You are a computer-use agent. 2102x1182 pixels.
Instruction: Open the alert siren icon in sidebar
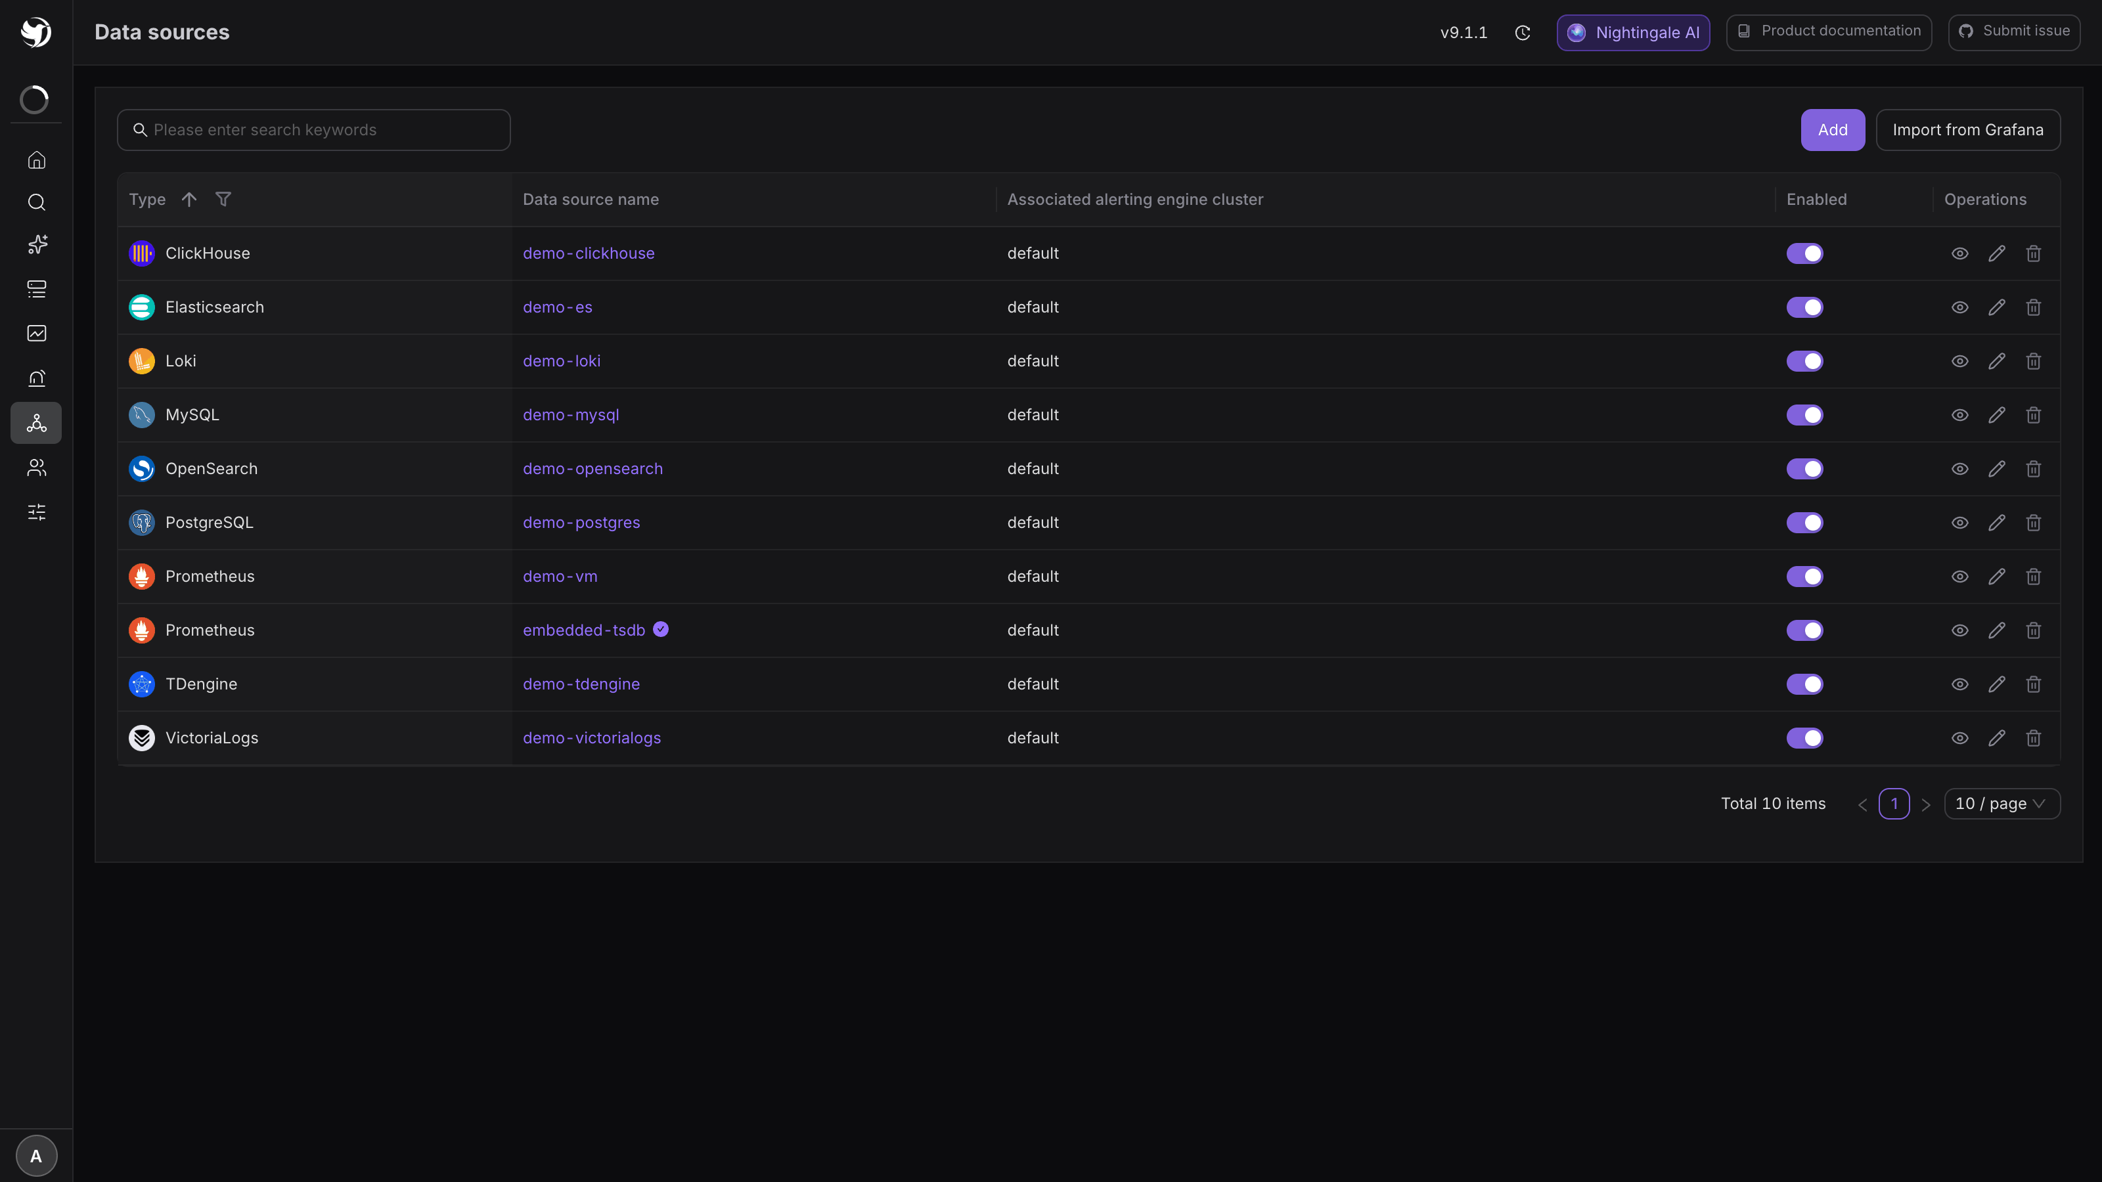point(37,378)
